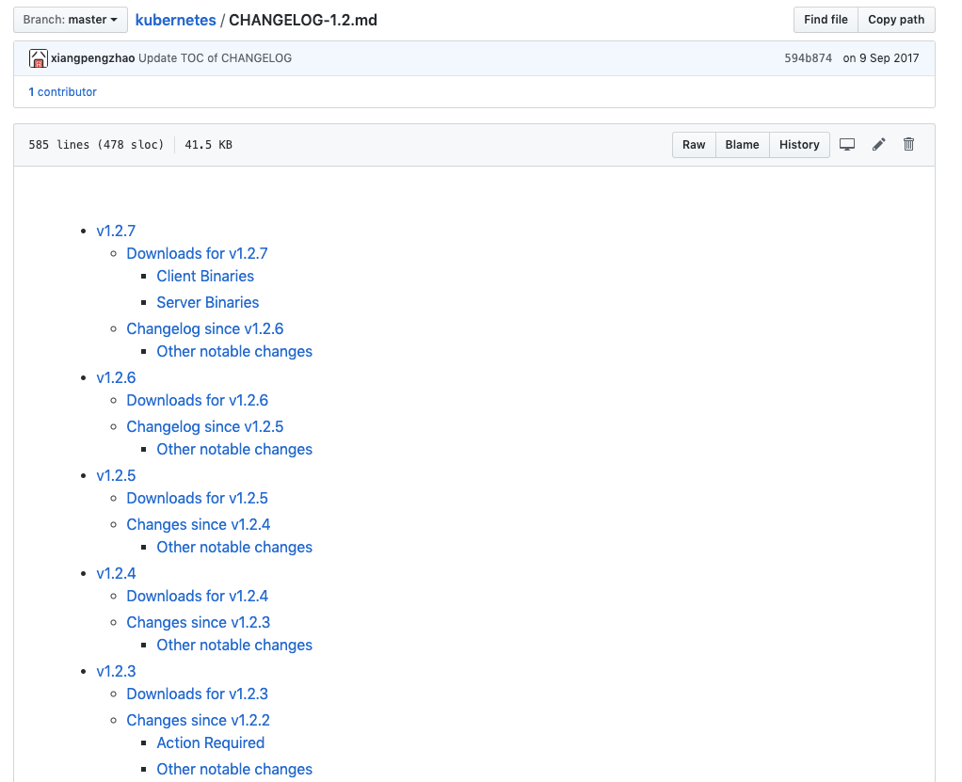Jump to the v1.2.7 section
The image size is (962, 782).
(x=116, y=231)
